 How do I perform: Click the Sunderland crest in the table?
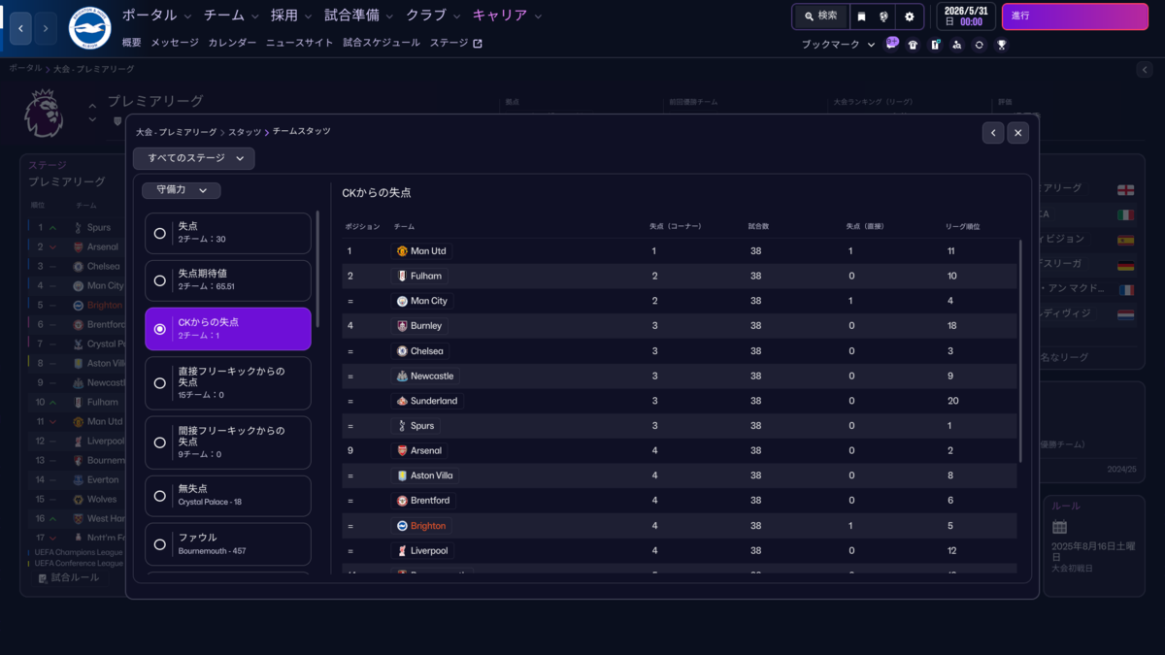coord(402,401)
